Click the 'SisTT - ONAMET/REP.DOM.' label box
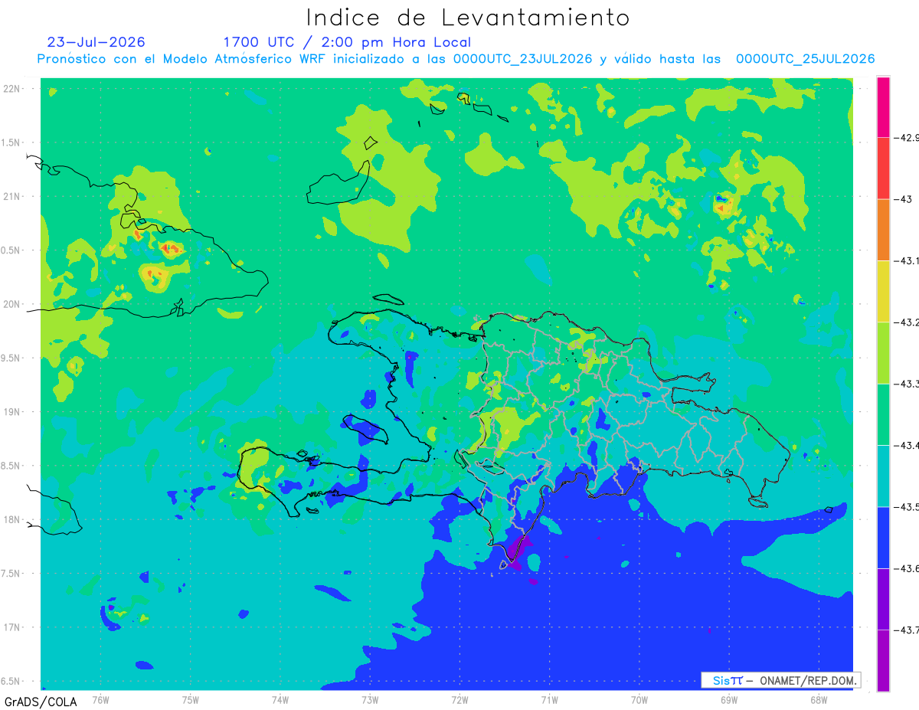 780,680
